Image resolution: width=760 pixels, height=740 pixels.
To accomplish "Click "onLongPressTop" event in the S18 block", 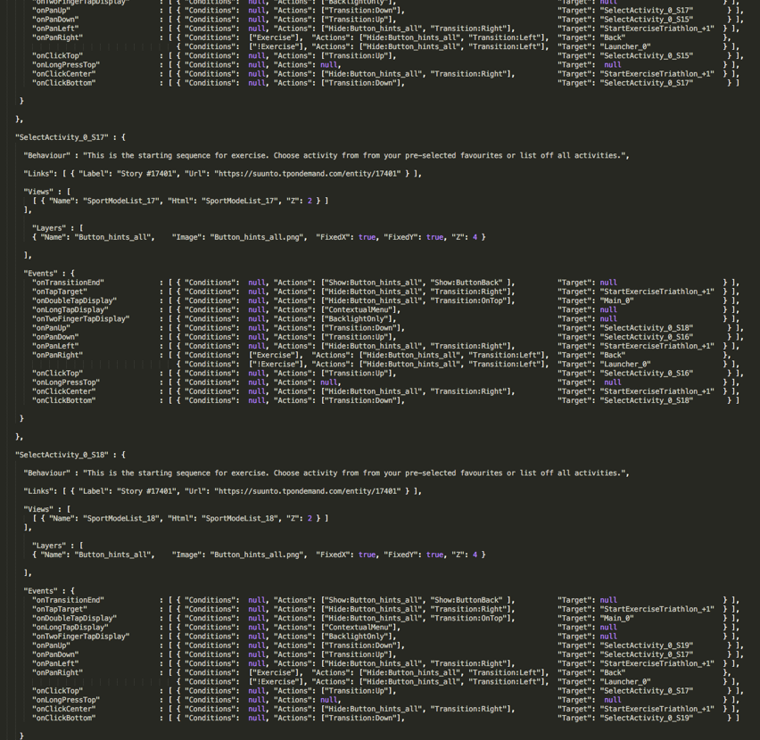I will (66, 700).
